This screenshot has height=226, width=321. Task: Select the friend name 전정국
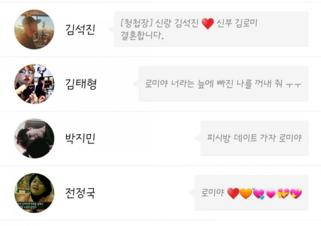point(80,193)
